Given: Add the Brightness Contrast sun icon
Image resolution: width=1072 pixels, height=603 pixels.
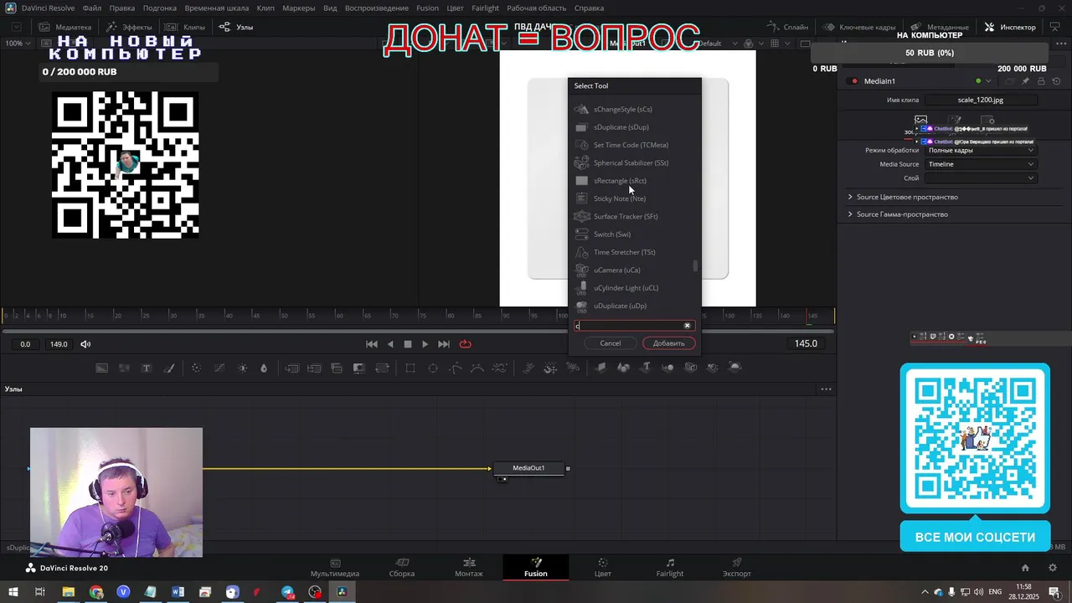Looking at the screenshot, I should coord(243,368).
